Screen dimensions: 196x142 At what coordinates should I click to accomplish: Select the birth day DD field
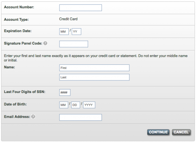[x=76, y=105]
